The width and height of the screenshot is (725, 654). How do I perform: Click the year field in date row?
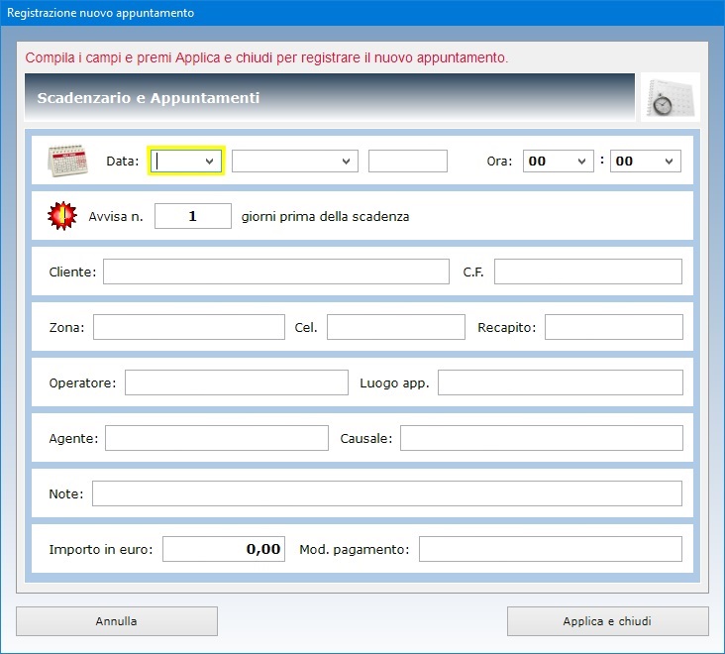click(407, 162)
